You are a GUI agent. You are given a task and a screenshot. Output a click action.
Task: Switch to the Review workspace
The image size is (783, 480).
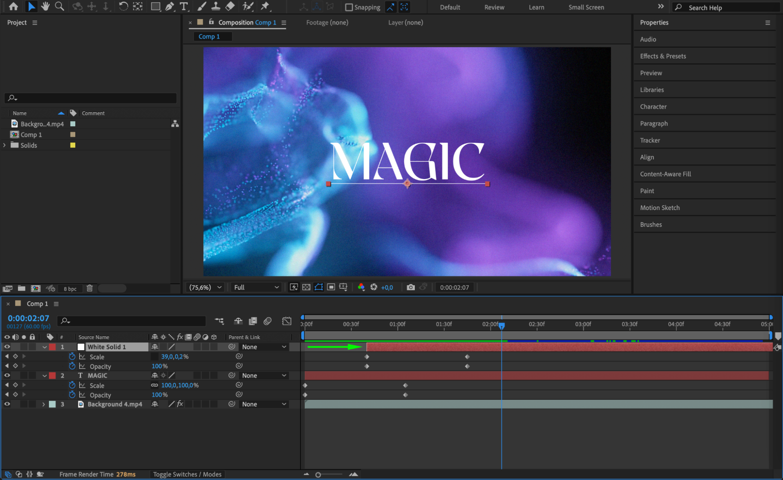coord(494,7)
